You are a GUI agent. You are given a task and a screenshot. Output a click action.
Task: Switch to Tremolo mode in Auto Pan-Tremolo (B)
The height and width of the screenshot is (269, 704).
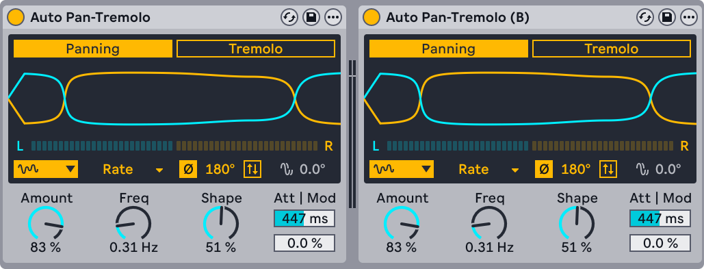tap(612, 49)
